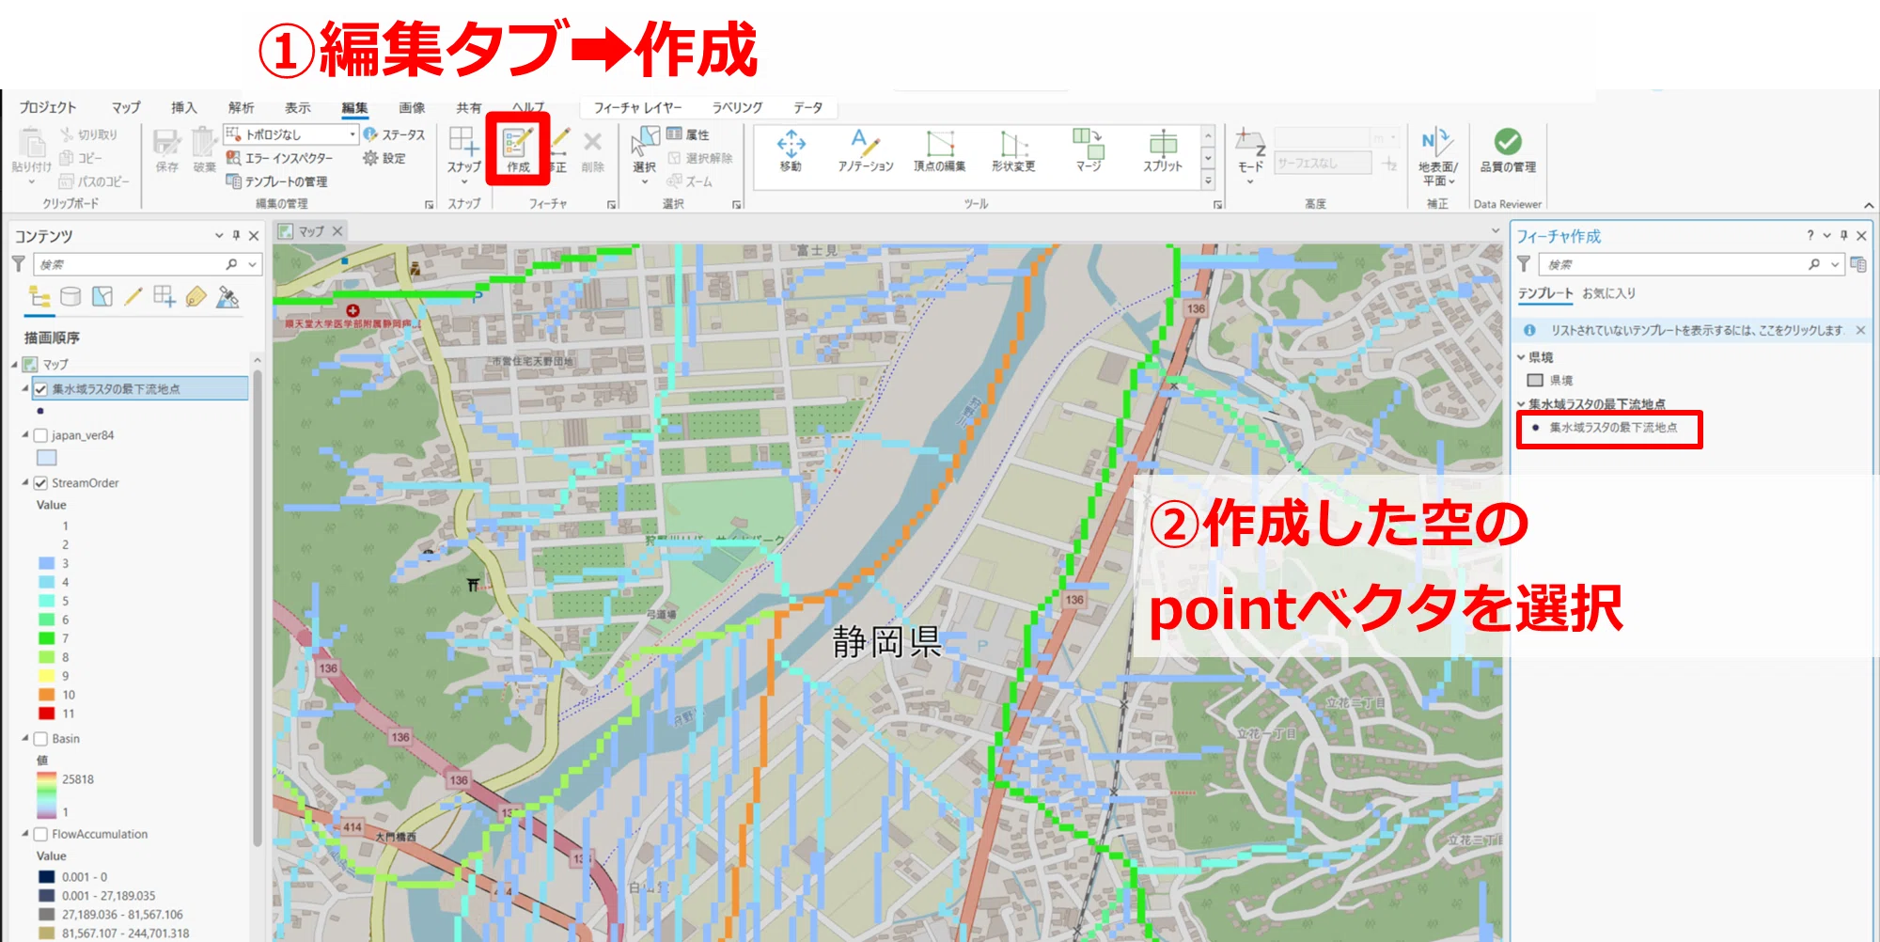Screen dimensions: 1880x942
Task: Click the 貼り付け (Paste) icon
Action: click(x=31, y=143)
